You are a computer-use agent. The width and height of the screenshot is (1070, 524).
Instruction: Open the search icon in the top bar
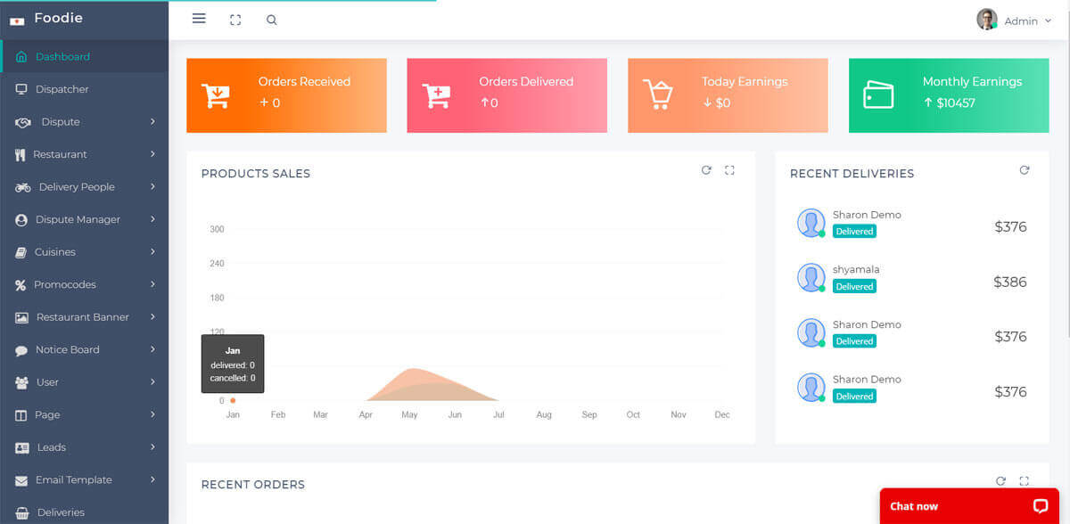pyautogui.click(x=271, y=19)
